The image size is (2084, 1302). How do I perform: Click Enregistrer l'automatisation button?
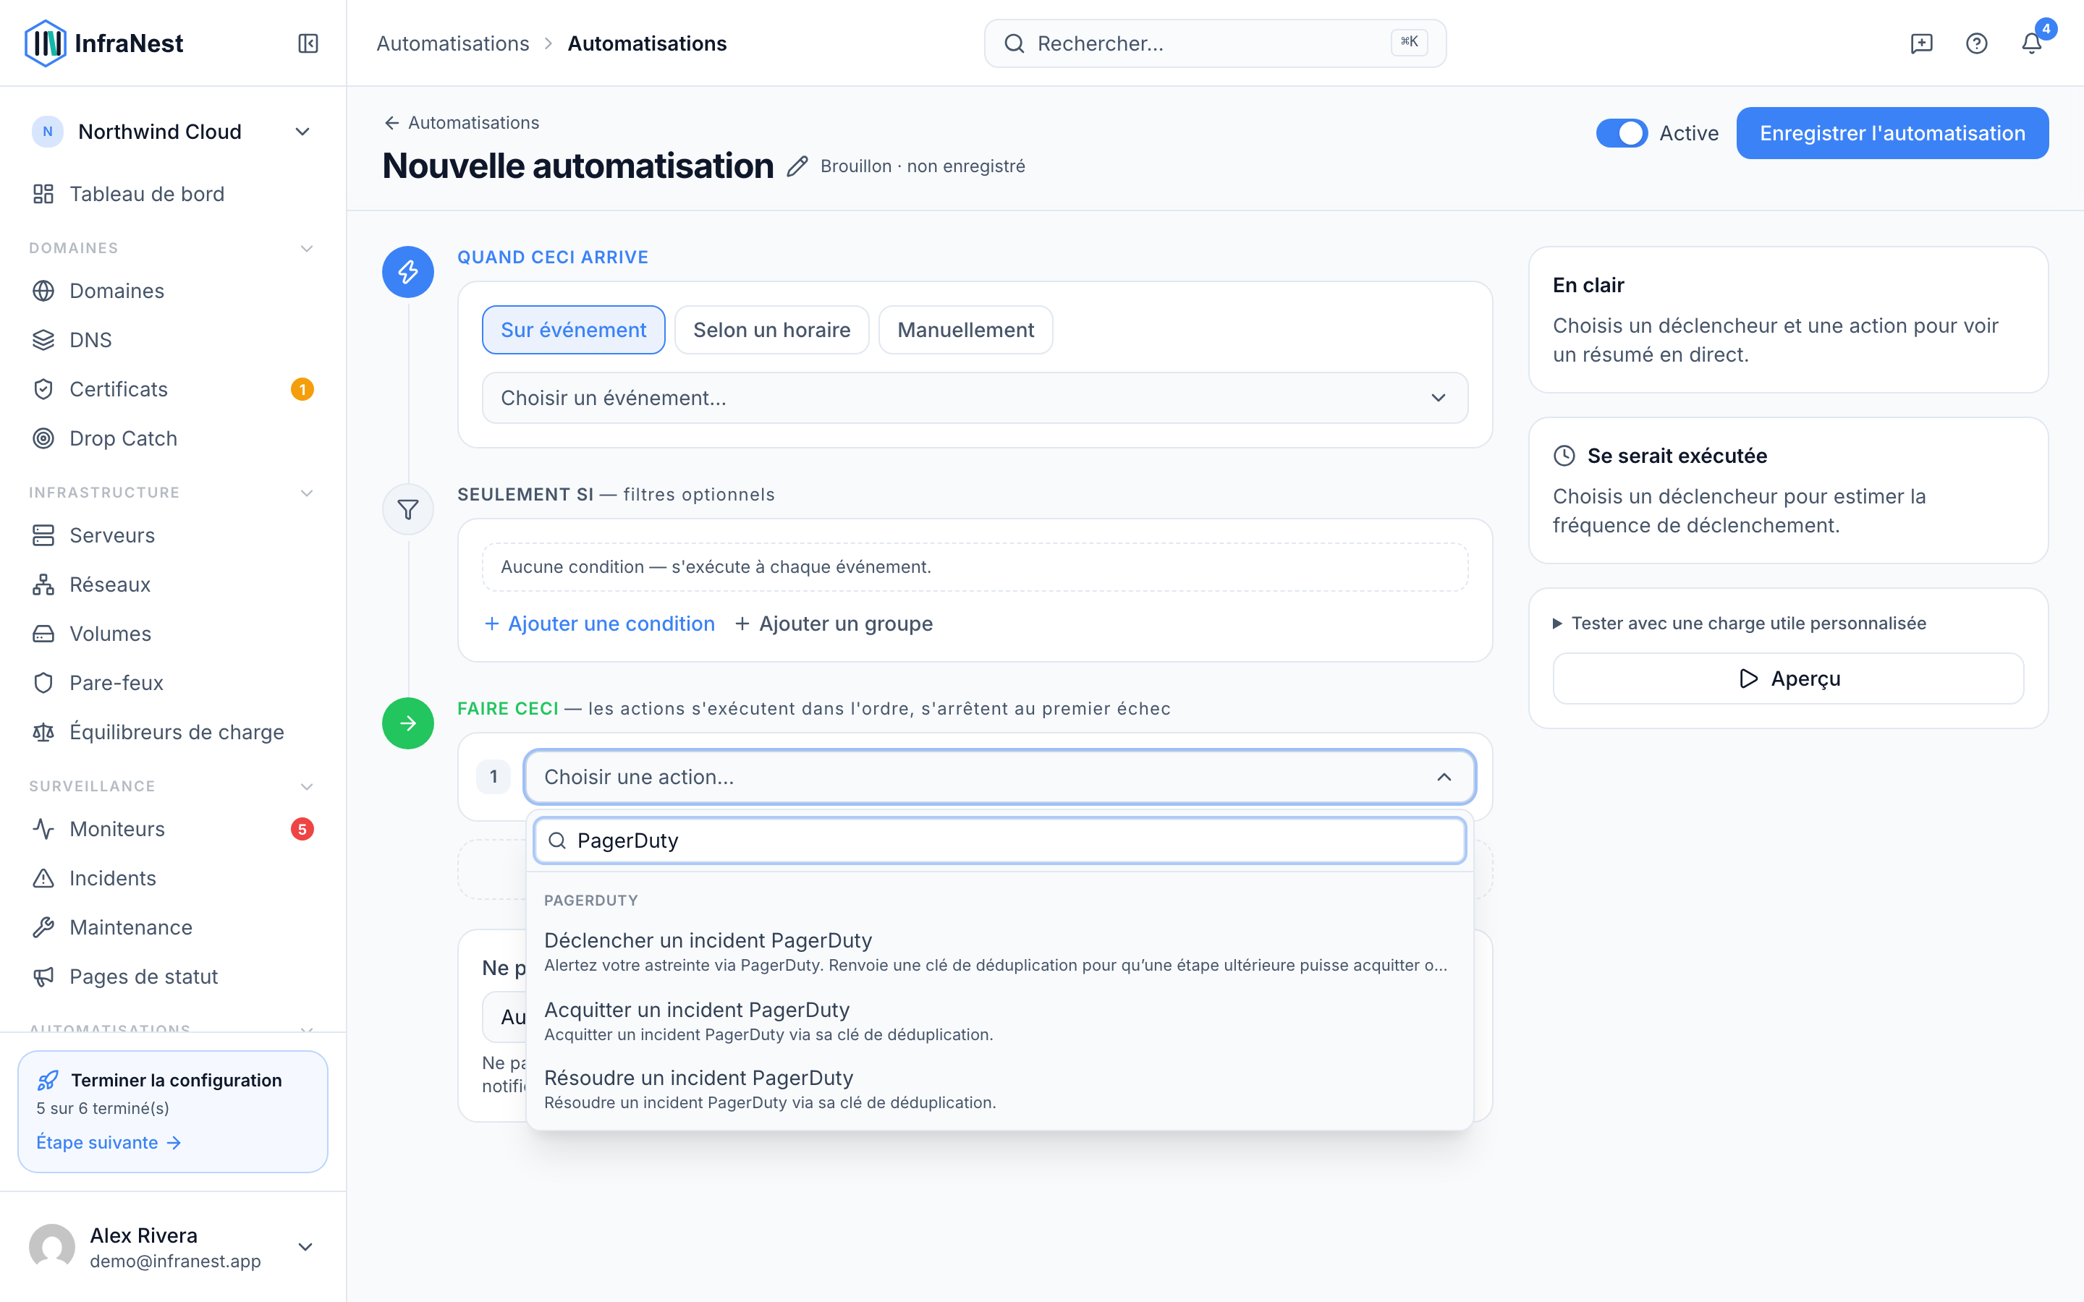point(1892,134)
